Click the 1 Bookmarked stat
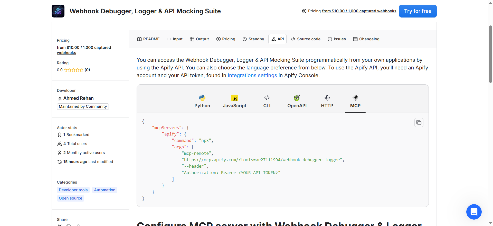Image resolution: width=493 pixels, height=226 pixels. pos(73,135)
